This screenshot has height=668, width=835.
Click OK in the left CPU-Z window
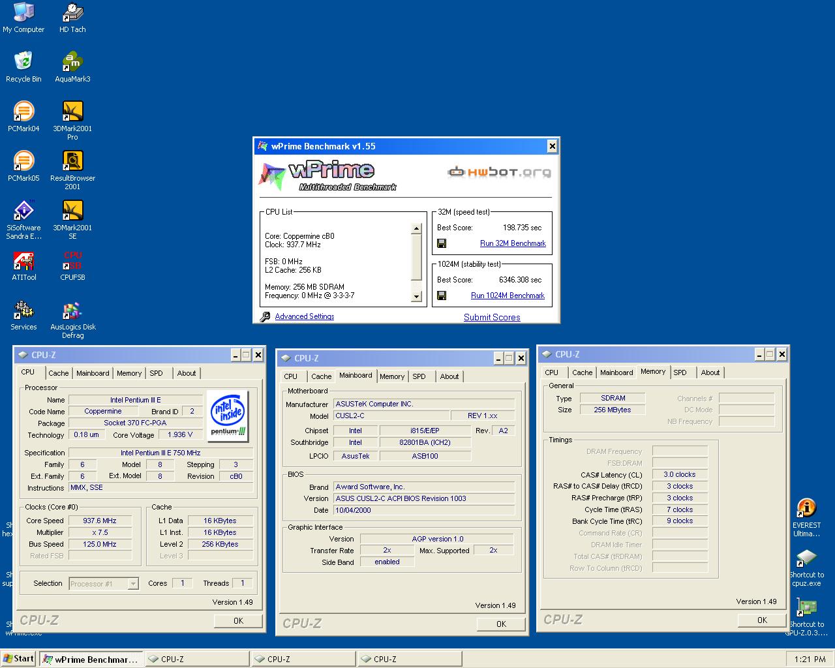pos(238,621)
